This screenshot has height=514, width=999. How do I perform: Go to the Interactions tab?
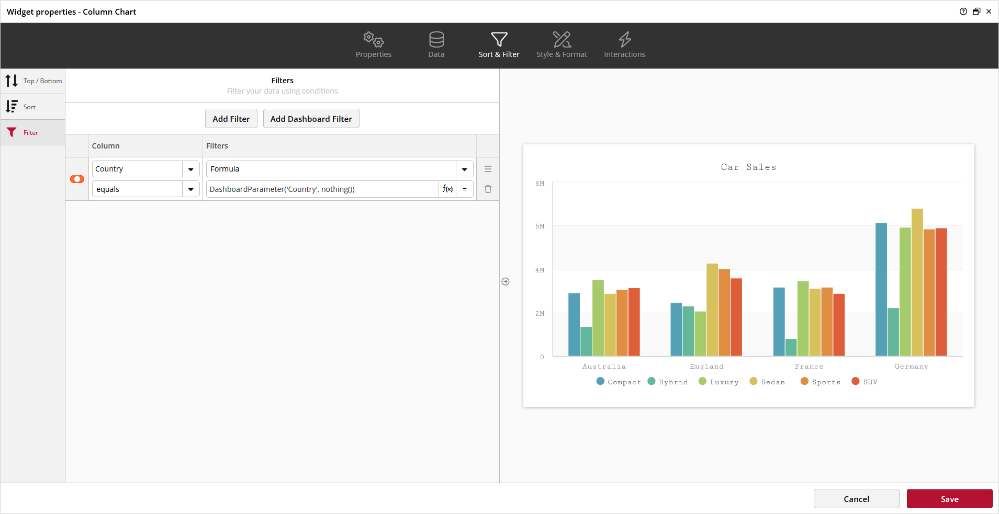(625, 45)
